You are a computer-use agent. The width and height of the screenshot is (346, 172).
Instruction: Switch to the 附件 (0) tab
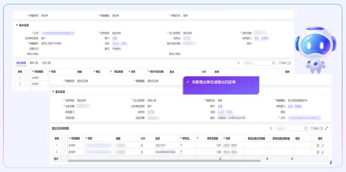(34, 63)
